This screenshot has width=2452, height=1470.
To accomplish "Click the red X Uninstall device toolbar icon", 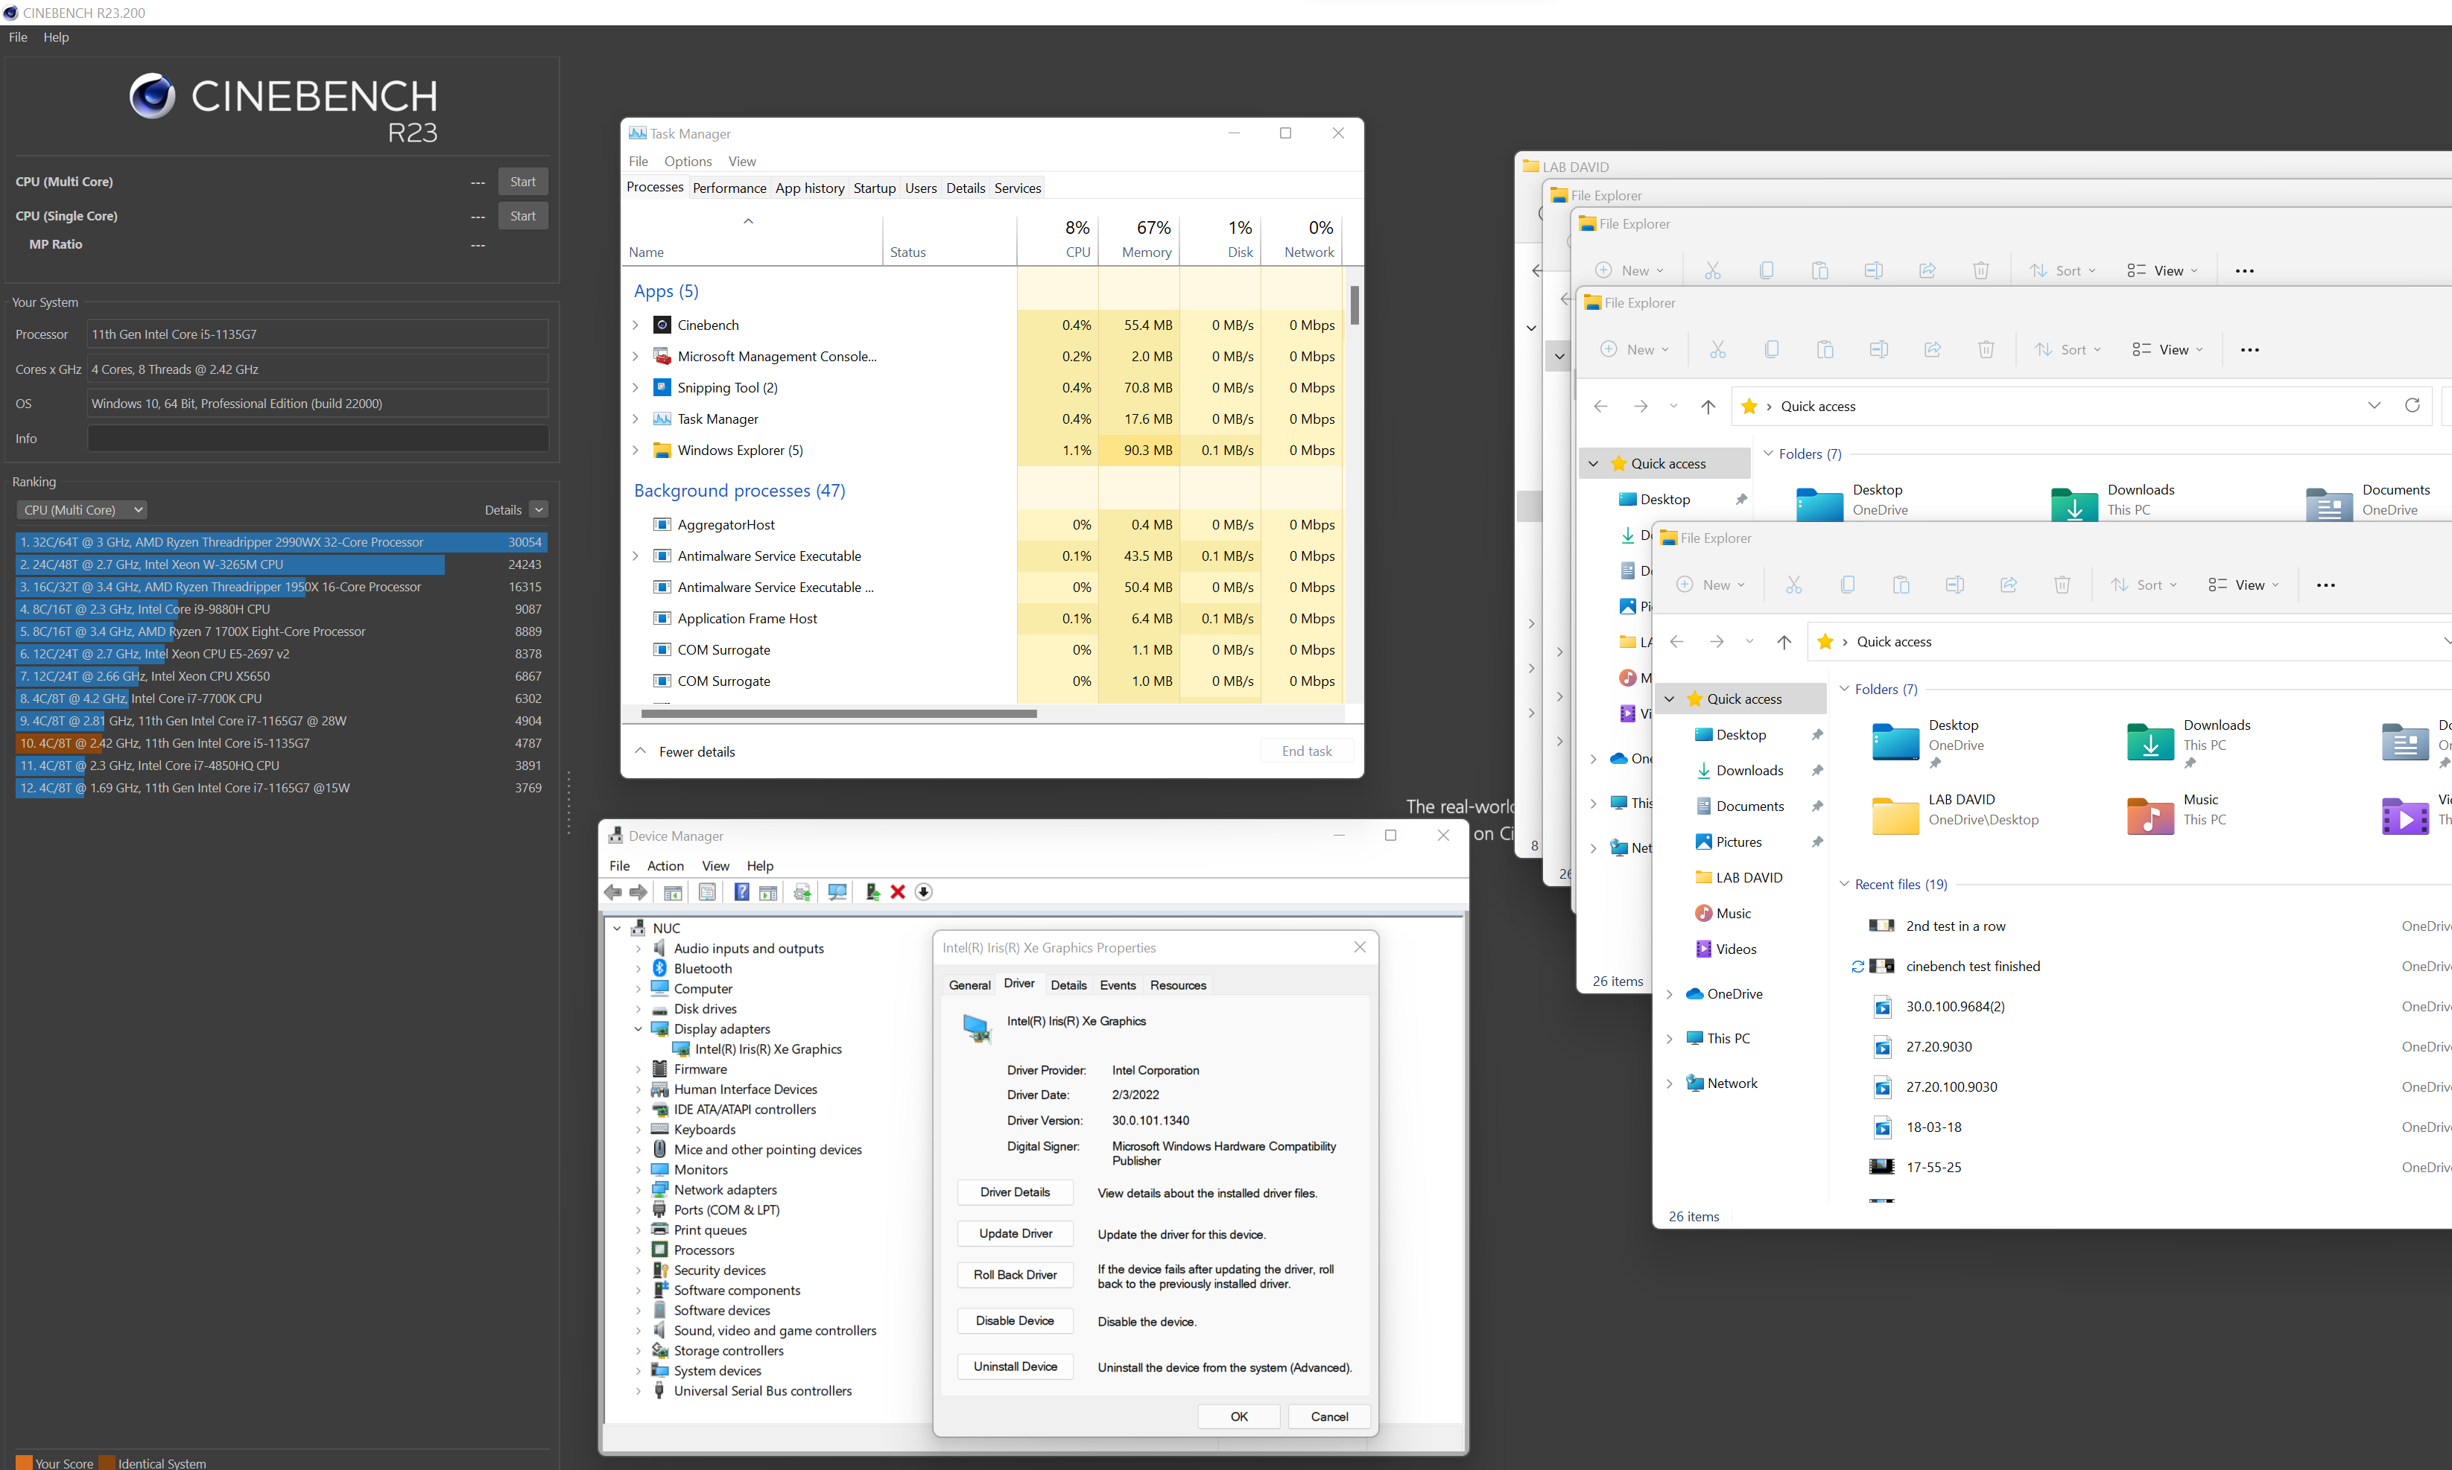I will pos(897,891).
